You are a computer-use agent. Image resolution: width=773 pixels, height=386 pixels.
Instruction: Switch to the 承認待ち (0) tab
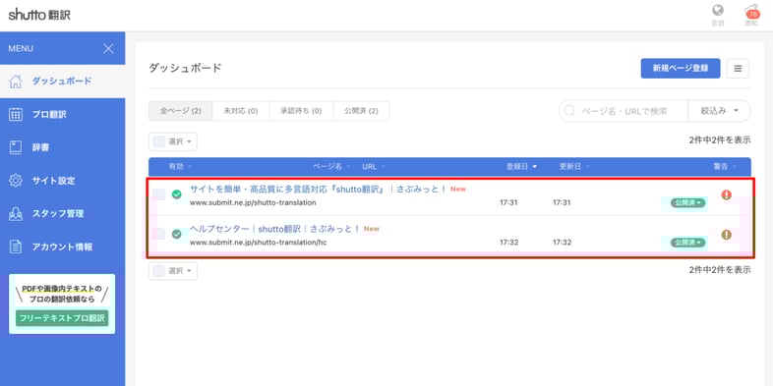301,111
